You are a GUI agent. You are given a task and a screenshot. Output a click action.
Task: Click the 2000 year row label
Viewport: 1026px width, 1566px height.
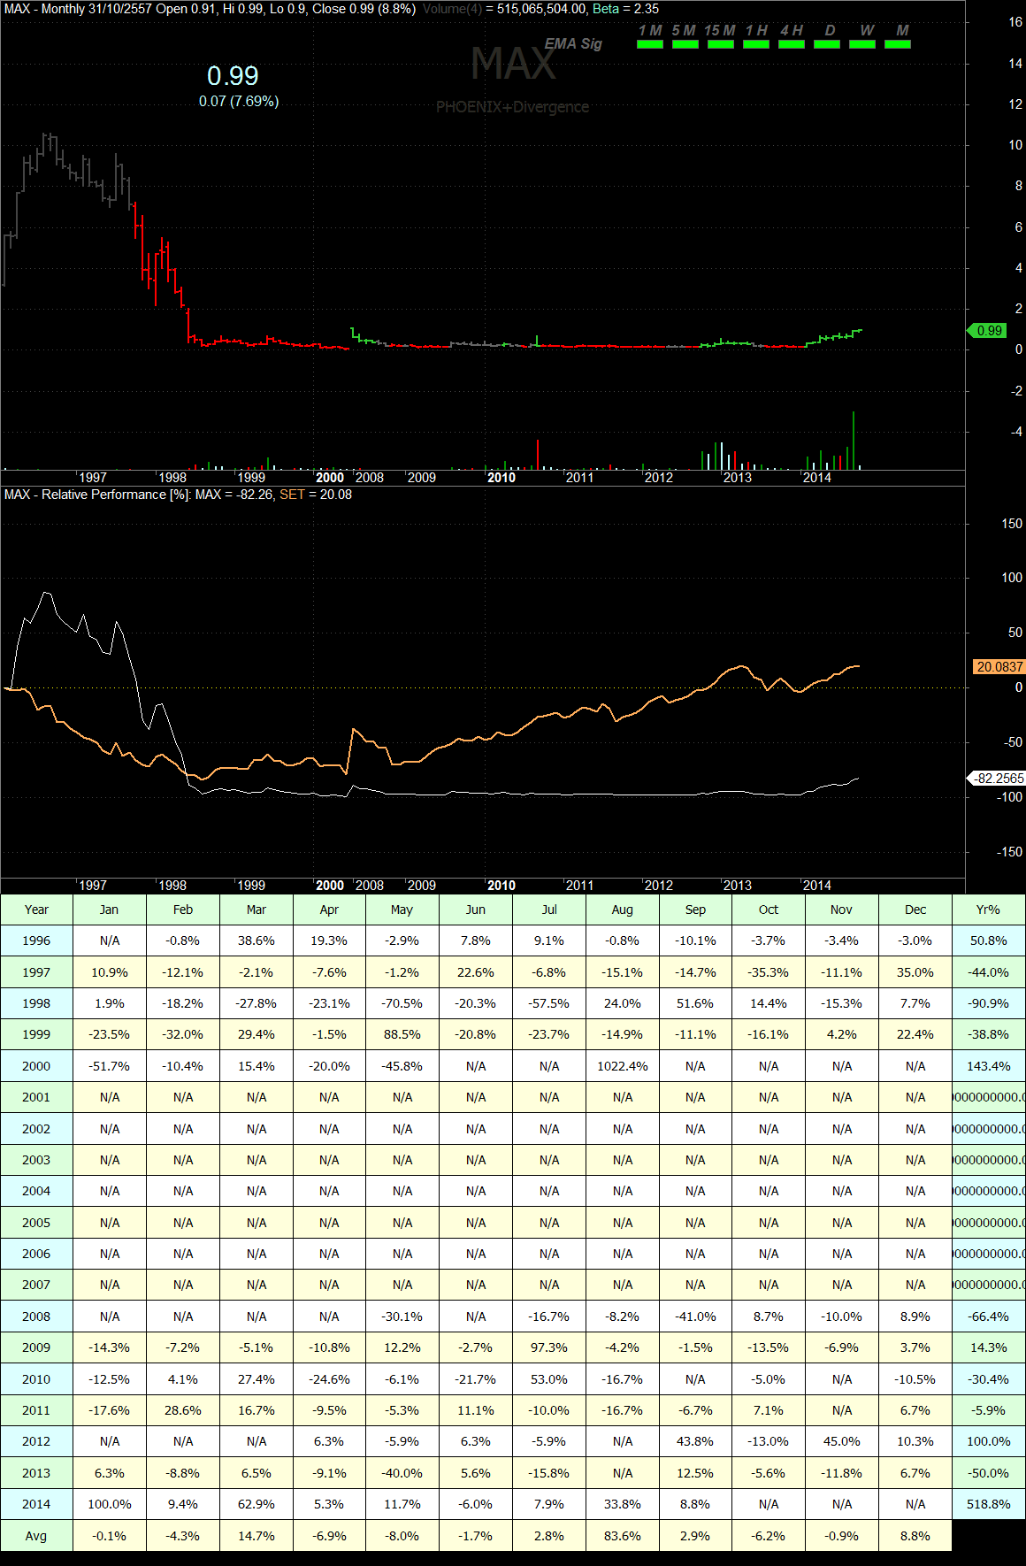(x=36, y=1066)
